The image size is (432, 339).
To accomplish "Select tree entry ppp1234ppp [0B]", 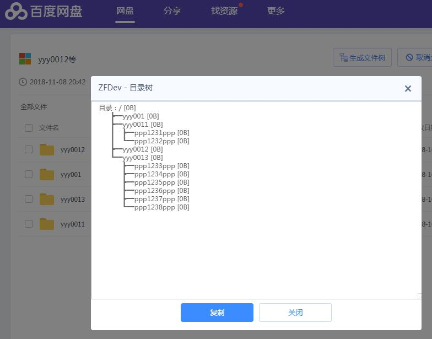I will coord(162,174).
